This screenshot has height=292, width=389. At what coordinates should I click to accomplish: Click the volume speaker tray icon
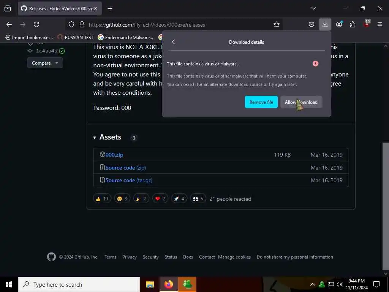click(339, 284)
